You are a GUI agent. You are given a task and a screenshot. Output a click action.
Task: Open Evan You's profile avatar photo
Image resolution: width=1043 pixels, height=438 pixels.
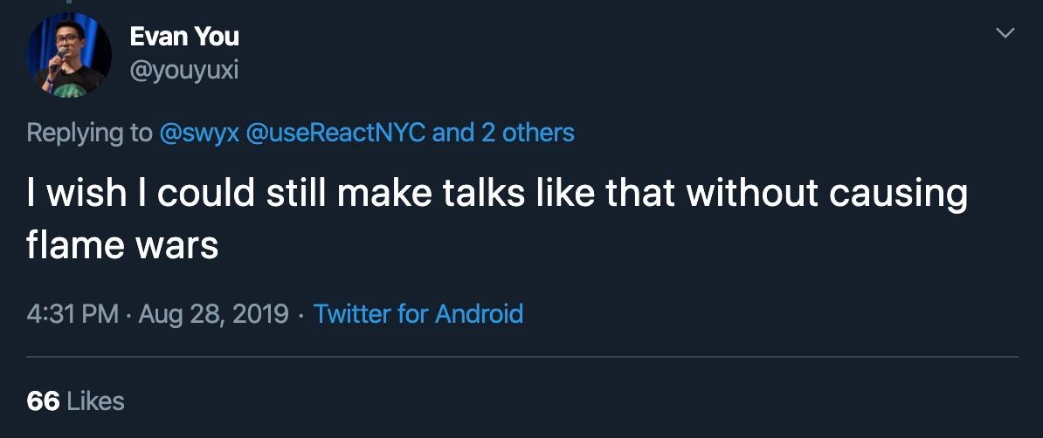coord(70,54)
